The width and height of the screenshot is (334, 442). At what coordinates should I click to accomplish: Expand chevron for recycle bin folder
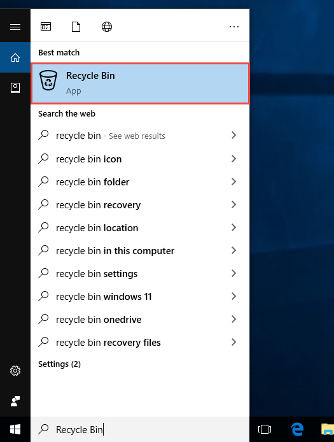(233, 182)
